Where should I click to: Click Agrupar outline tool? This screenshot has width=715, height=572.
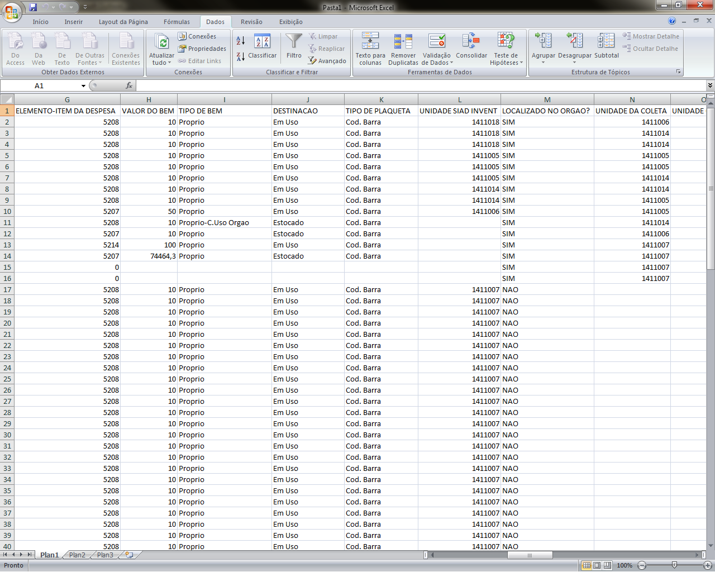pyautogui.click(x=544, y=48)
